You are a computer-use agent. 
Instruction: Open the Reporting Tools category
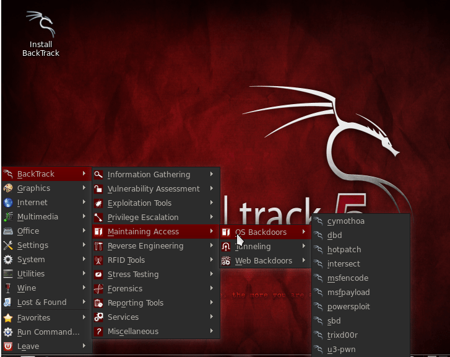pyautogui.click(x=156, y=303)
